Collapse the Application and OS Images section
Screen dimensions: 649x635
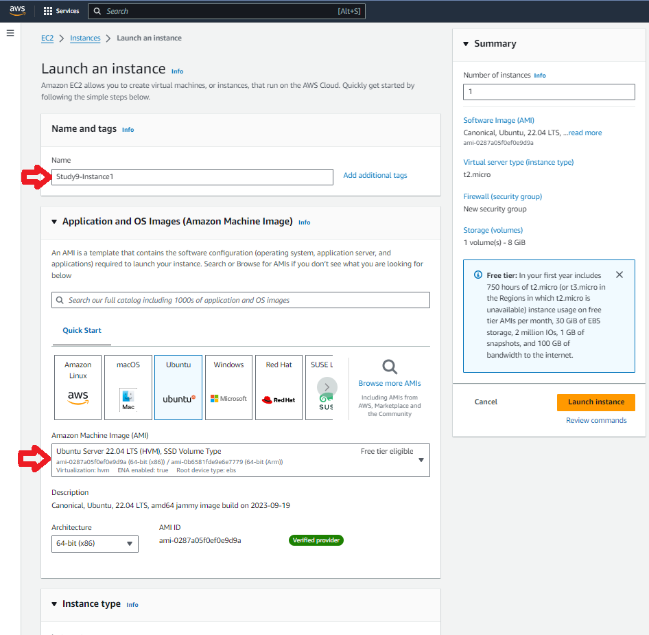[x=54, y=222]
